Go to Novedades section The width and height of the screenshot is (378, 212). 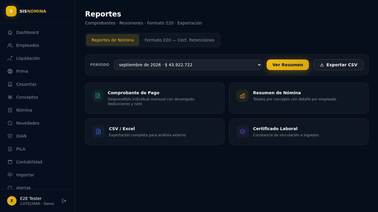(38, 123)
